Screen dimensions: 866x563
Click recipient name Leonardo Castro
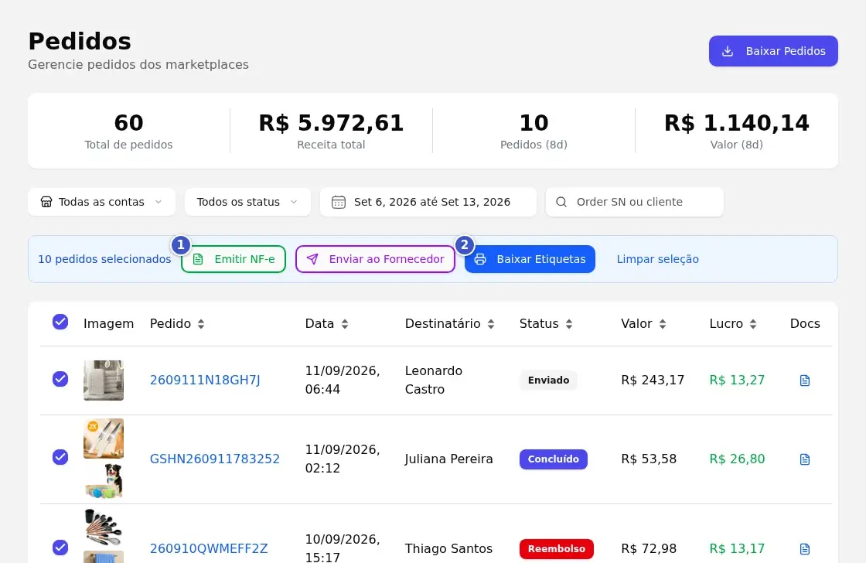[x=434, y=380]
